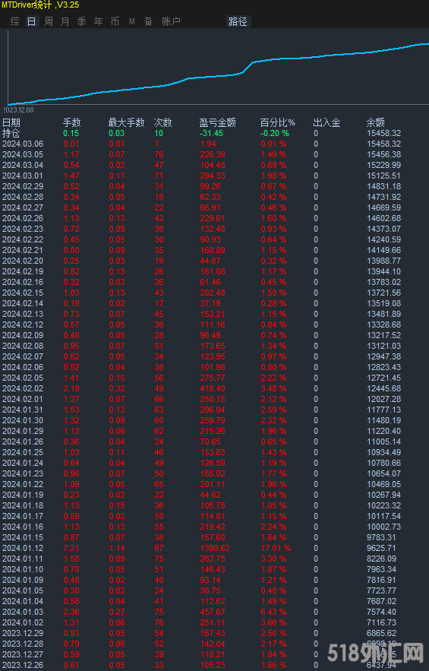
Task: Switch to the 账户 account tab
Action: 171,21
